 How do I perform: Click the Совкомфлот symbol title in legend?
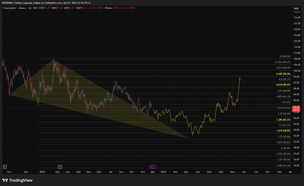coord(14,7)
